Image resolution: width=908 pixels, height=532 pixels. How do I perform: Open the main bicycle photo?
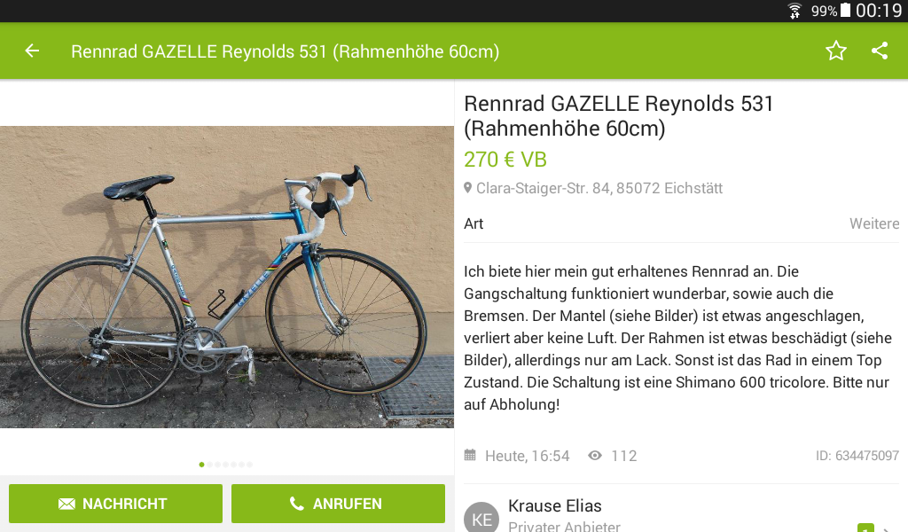tap(227, 278)
